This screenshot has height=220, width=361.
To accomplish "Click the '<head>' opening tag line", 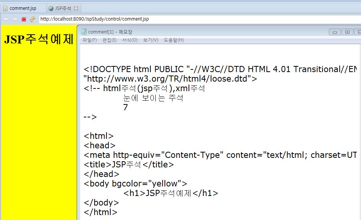I will tap(100, 145).
